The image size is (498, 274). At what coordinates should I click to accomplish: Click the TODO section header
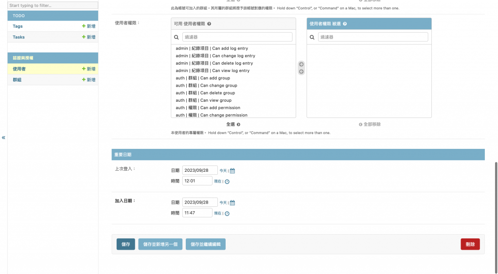(53, 16)
